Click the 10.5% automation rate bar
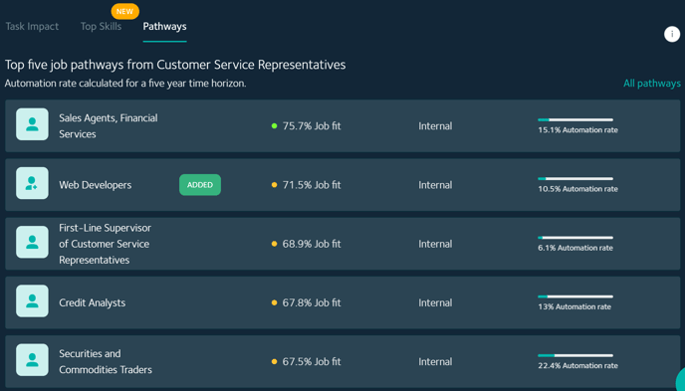The width and height of the screenshot is (685, 391). (575, 178)
